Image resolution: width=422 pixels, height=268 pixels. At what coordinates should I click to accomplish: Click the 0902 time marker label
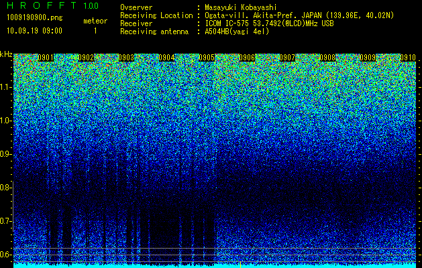pos(86,58)
